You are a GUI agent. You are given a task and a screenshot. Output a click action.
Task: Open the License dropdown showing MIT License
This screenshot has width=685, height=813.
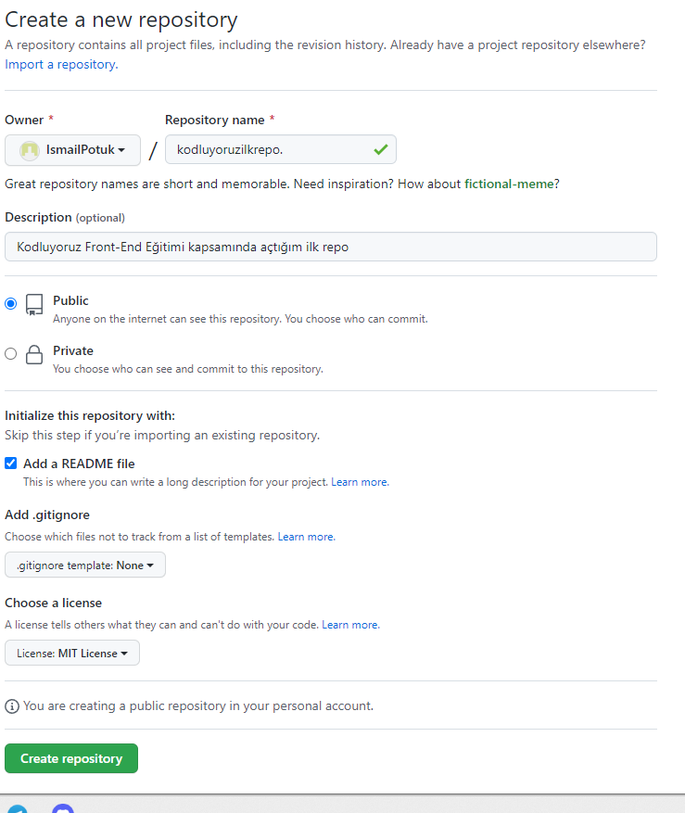[71, 653]
